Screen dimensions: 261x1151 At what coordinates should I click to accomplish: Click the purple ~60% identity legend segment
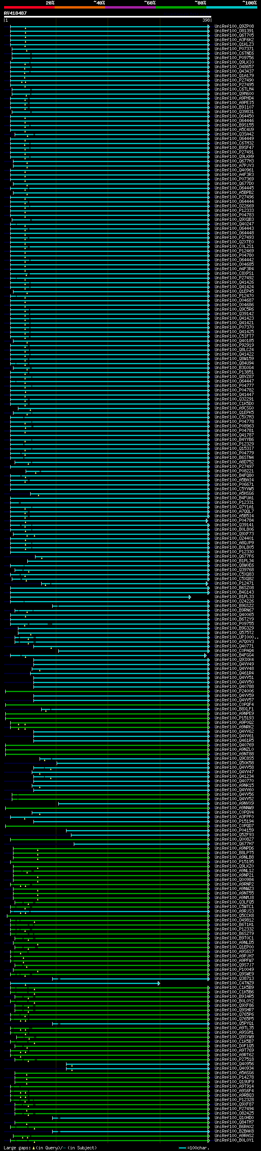click(130, 7)
